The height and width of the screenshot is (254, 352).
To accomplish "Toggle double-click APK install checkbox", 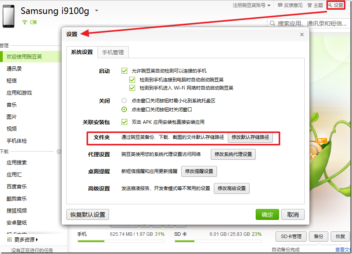I will point(124,122).
